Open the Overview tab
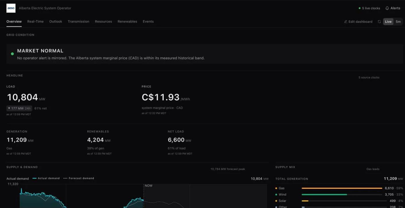The width and height of the screenshot is (405, 208). tap(14, 21)
